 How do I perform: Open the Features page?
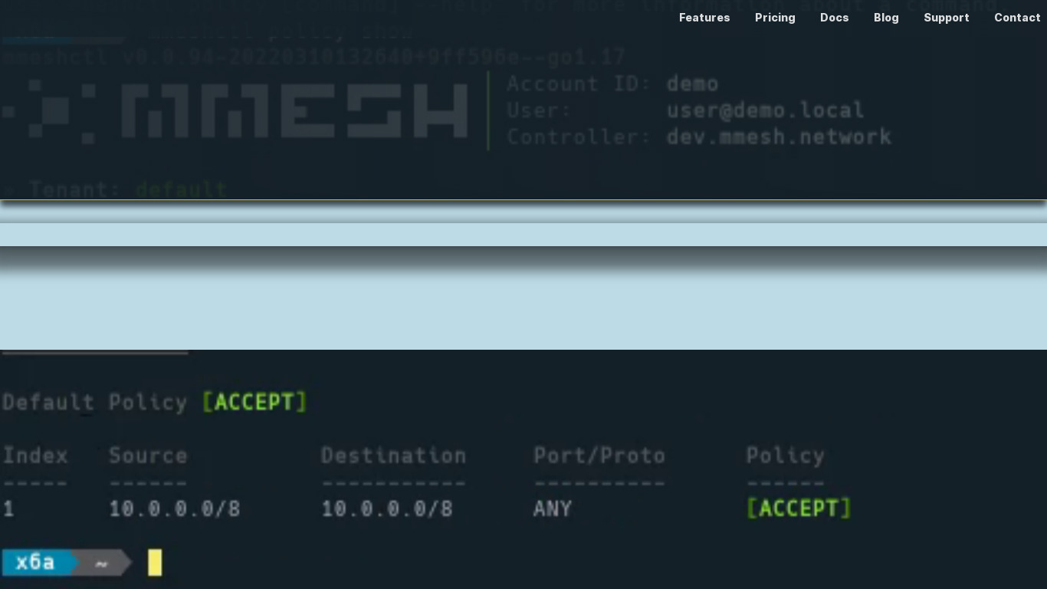pyautogui.click(x=704, y=18)
